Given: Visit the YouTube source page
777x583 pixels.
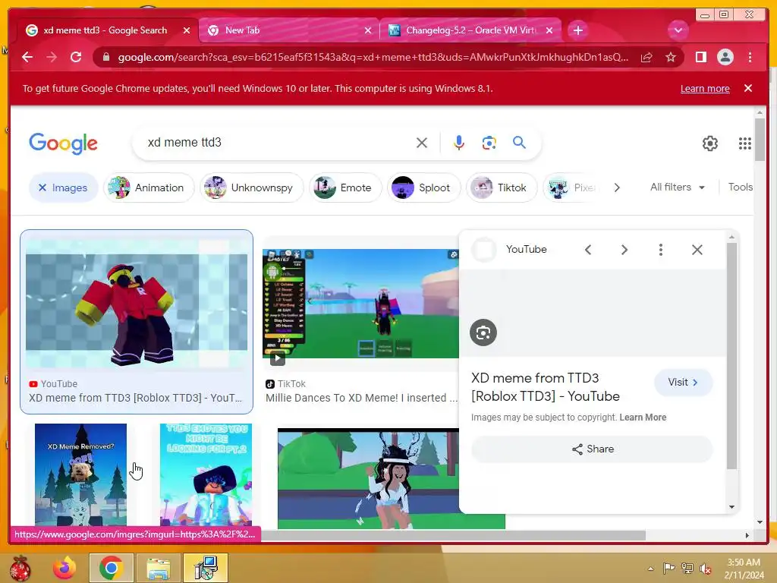Looking at the screenshot, I should pos(683,383).
